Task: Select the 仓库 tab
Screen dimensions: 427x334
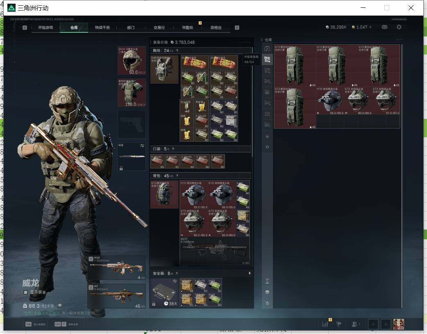Action: click(x=74, y=27)
